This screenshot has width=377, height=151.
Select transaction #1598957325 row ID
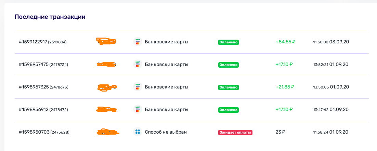pyautogui.click(x=34, y=87)
